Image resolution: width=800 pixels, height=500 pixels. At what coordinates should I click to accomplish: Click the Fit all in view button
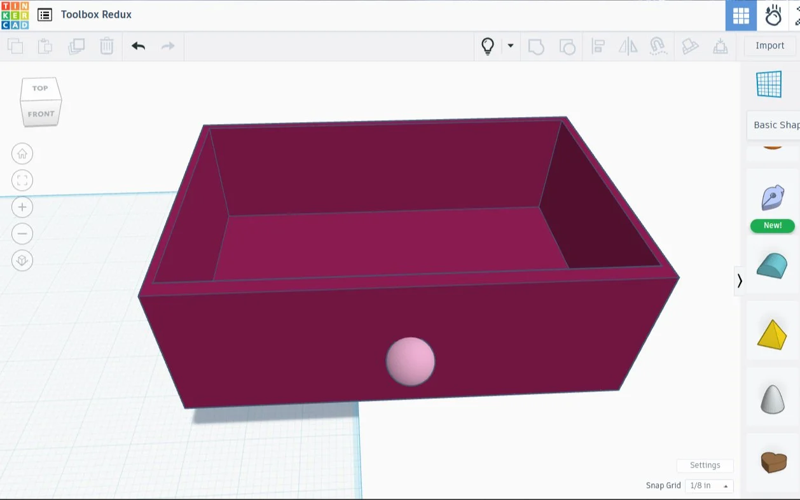(22, 180)
